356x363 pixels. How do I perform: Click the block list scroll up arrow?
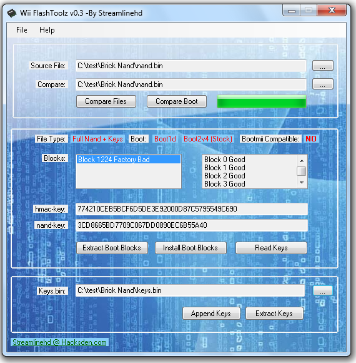[302, 160]
